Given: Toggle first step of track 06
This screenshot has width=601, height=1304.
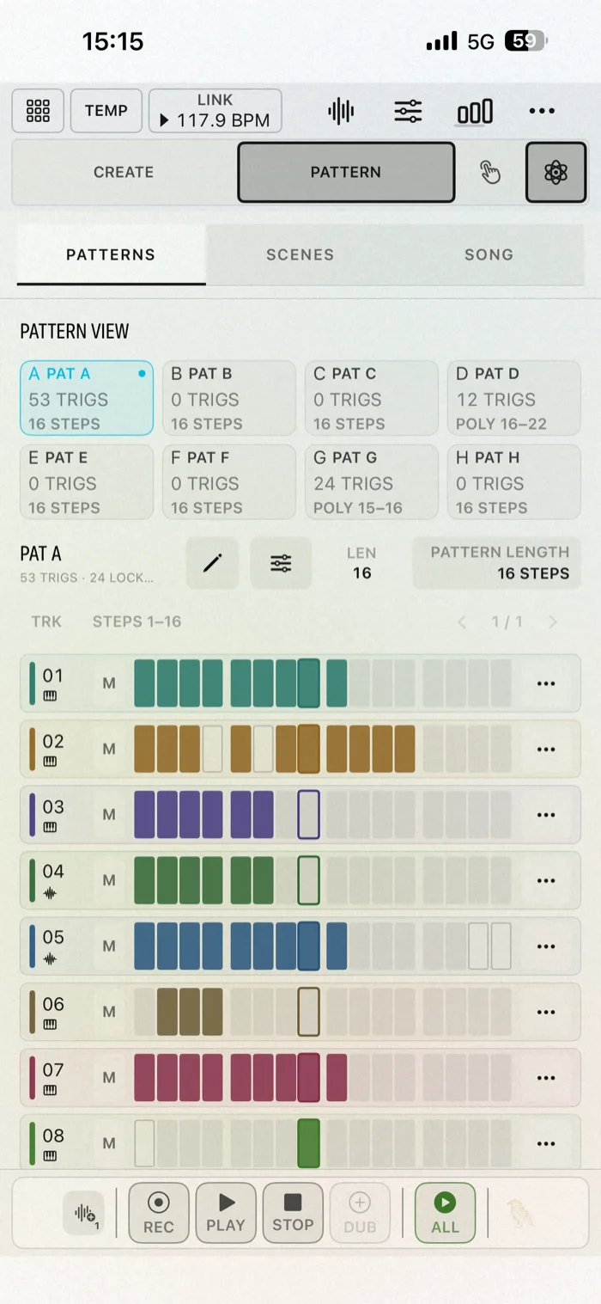Looking at the screenshot, I should (x=145, y=1012).
